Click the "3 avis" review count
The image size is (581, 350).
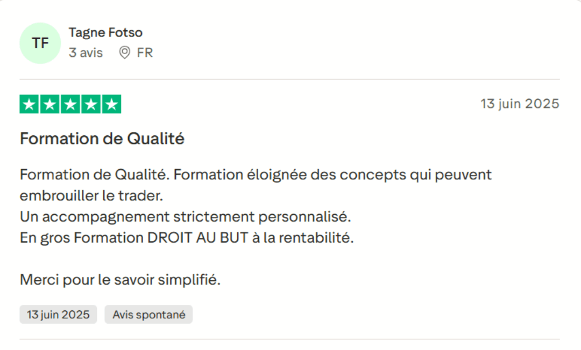pos(86,53)
